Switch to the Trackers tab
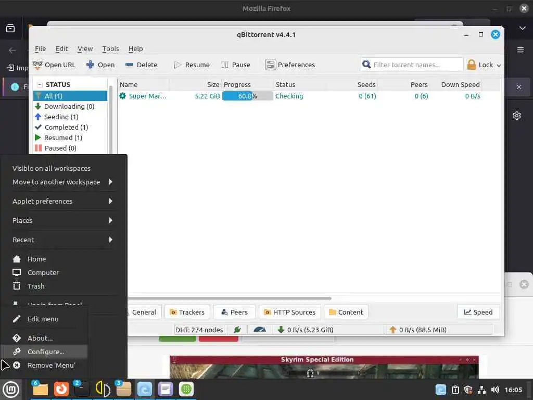 187,312
